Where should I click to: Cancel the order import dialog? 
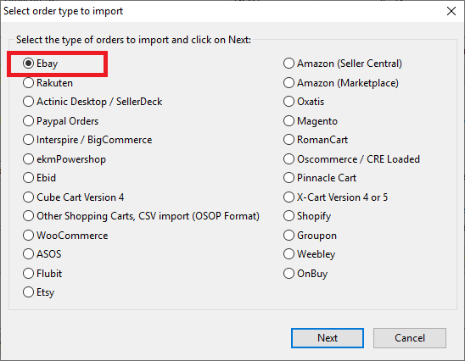click(x=410, y=338)
